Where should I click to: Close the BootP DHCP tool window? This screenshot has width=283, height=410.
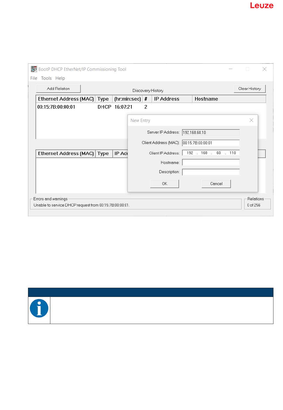point(265,69)
